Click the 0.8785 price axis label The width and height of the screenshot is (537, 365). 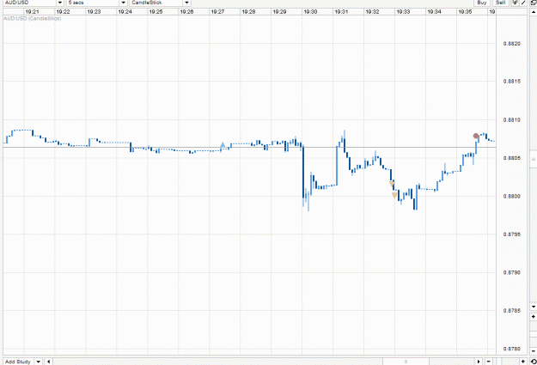[x=512, y=311]
